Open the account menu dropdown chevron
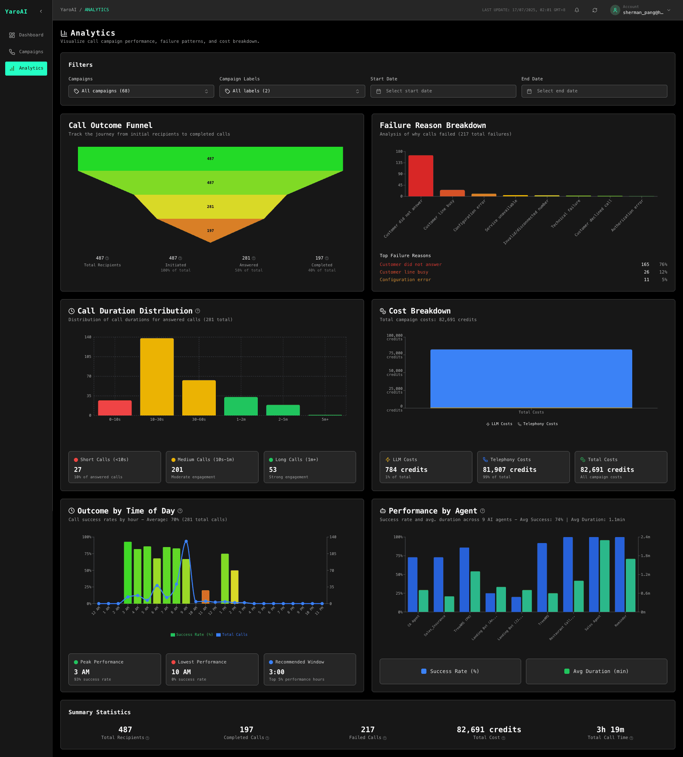Viewport: 683px width, 757px height. (x=669, y=10)
